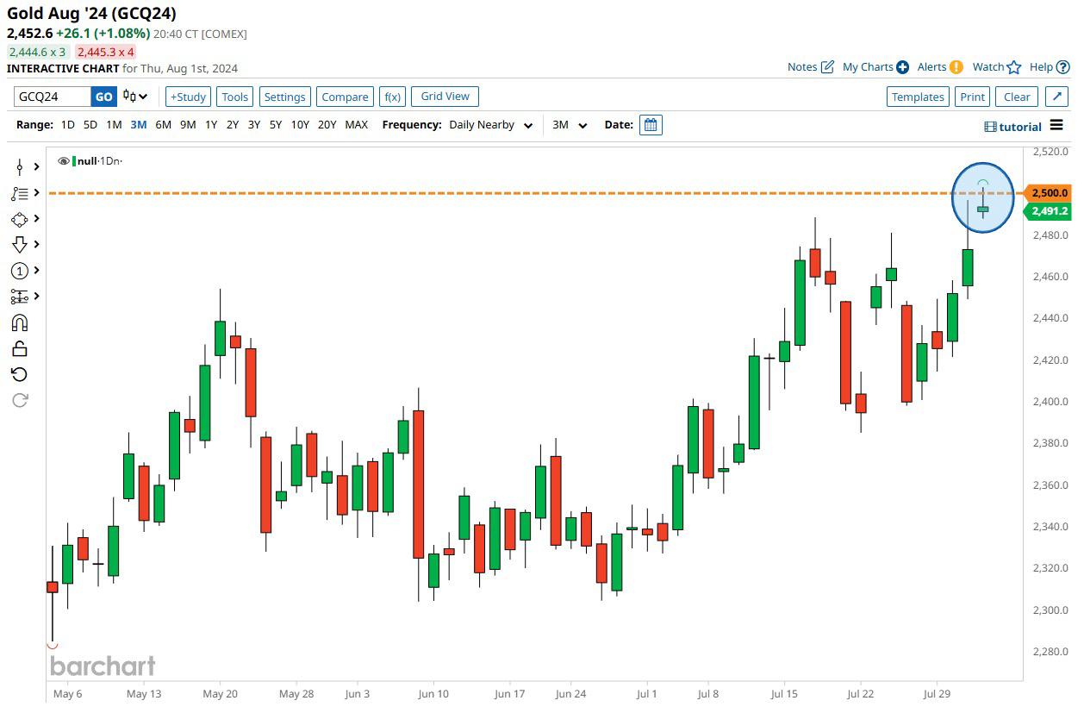Clear the chart with Clear button
Viewport: 1084px width, 713px height.
point(1017,97)
